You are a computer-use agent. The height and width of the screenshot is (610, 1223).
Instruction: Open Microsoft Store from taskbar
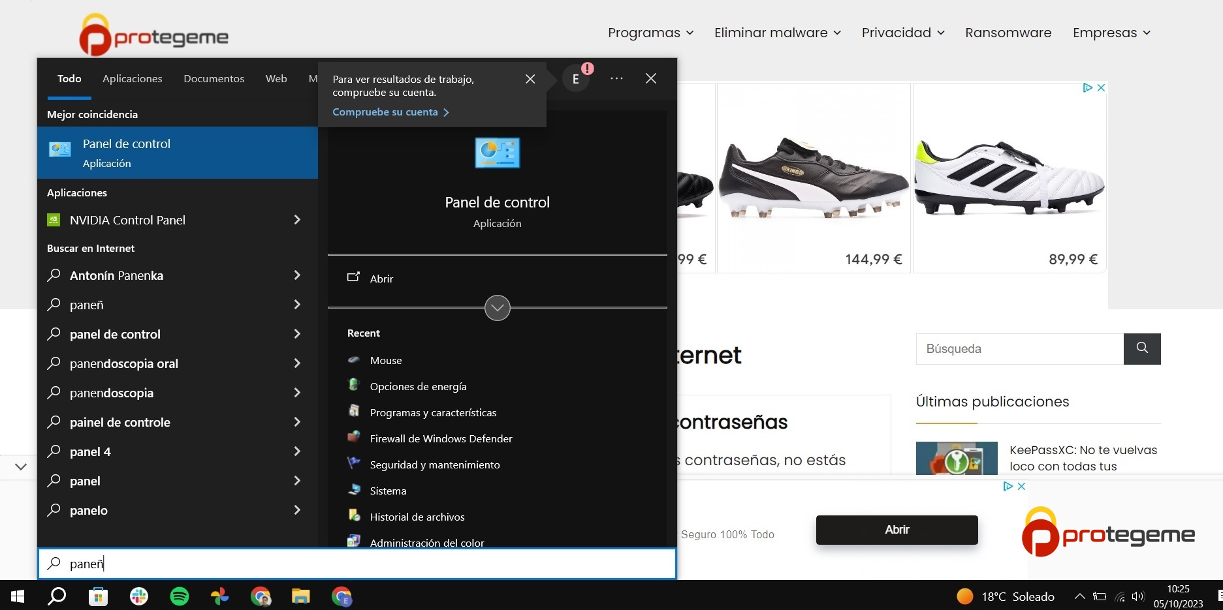click(98, 596)
